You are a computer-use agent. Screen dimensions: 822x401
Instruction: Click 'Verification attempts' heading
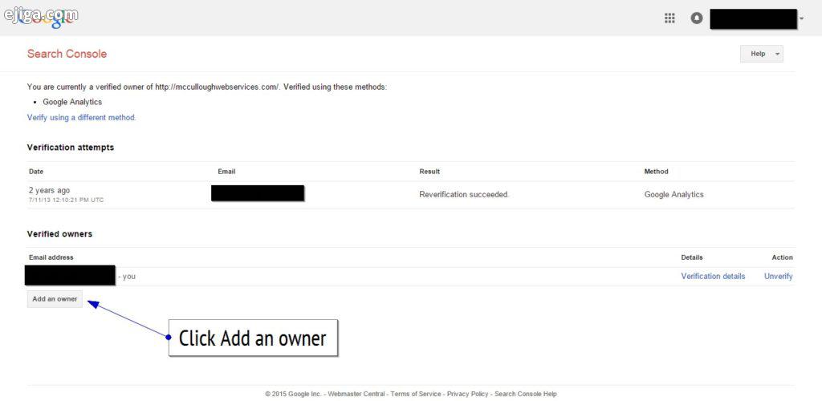(x=71, y=148)
